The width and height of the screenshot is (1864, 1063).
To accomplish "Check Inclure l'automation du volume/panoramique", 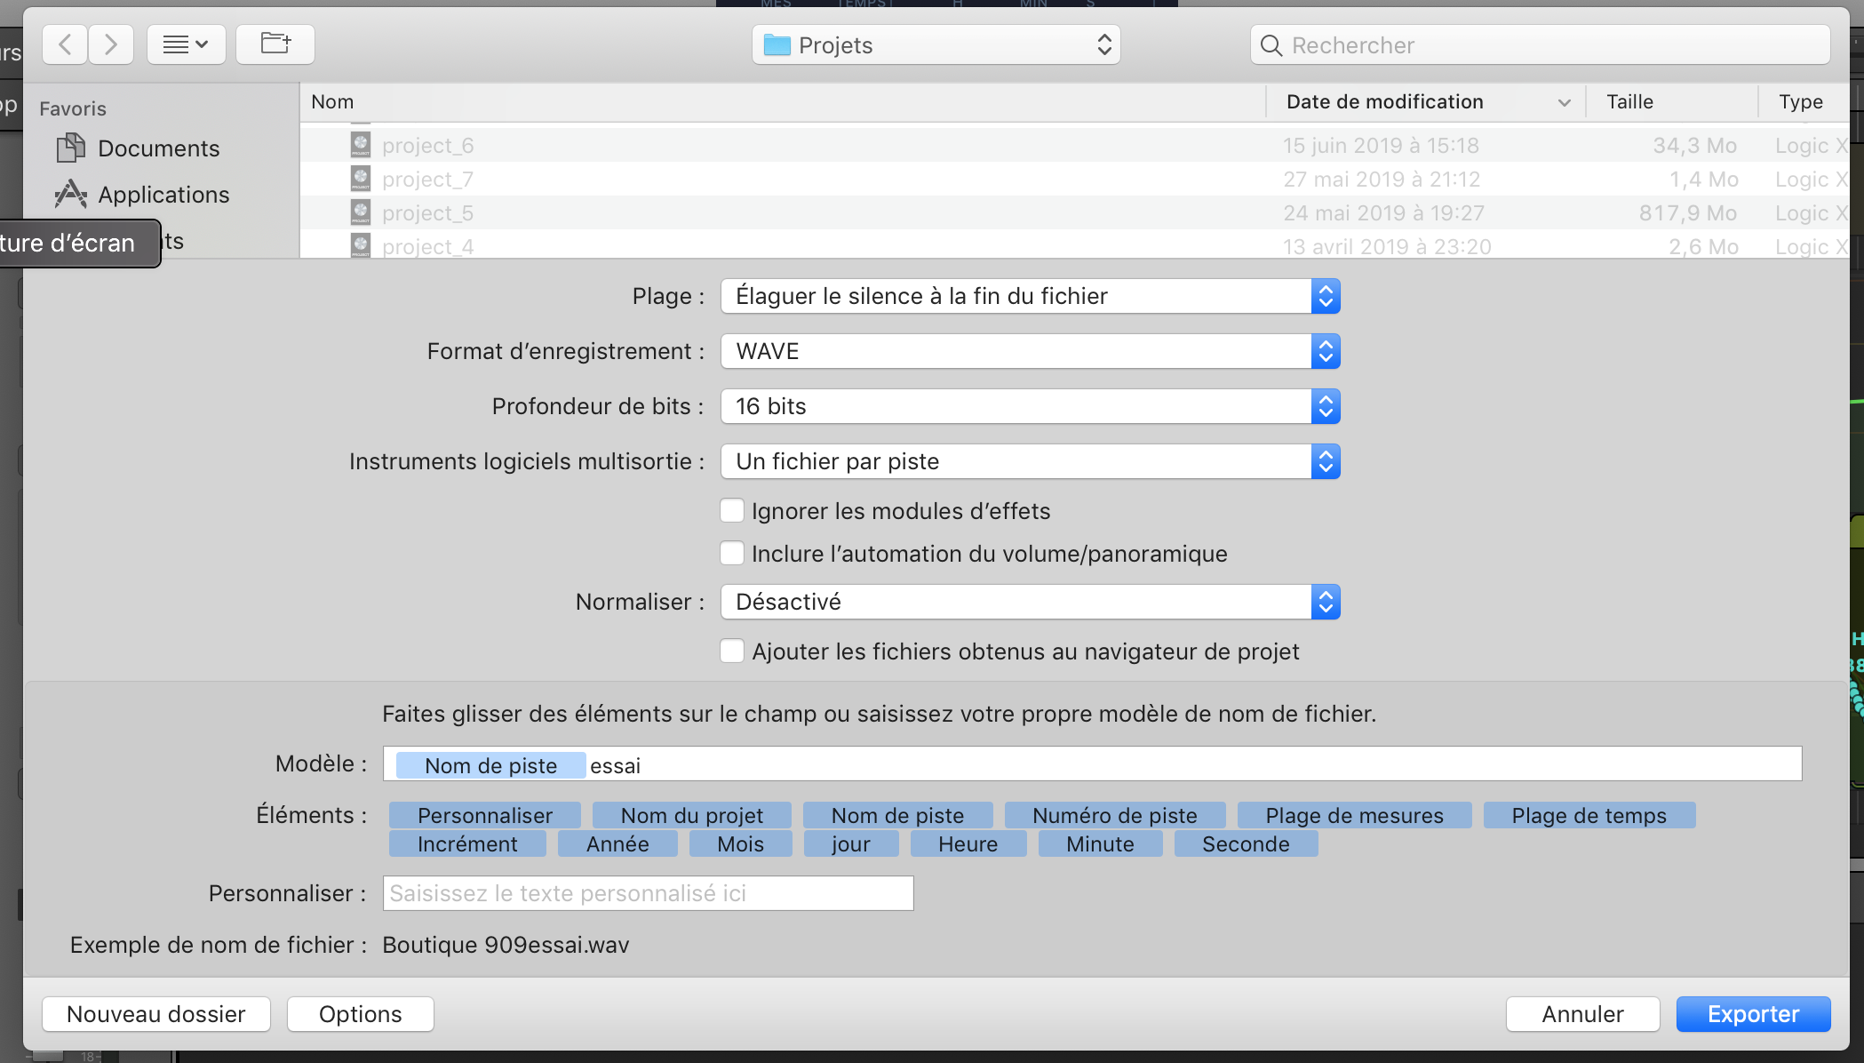I will pos(732,553).
